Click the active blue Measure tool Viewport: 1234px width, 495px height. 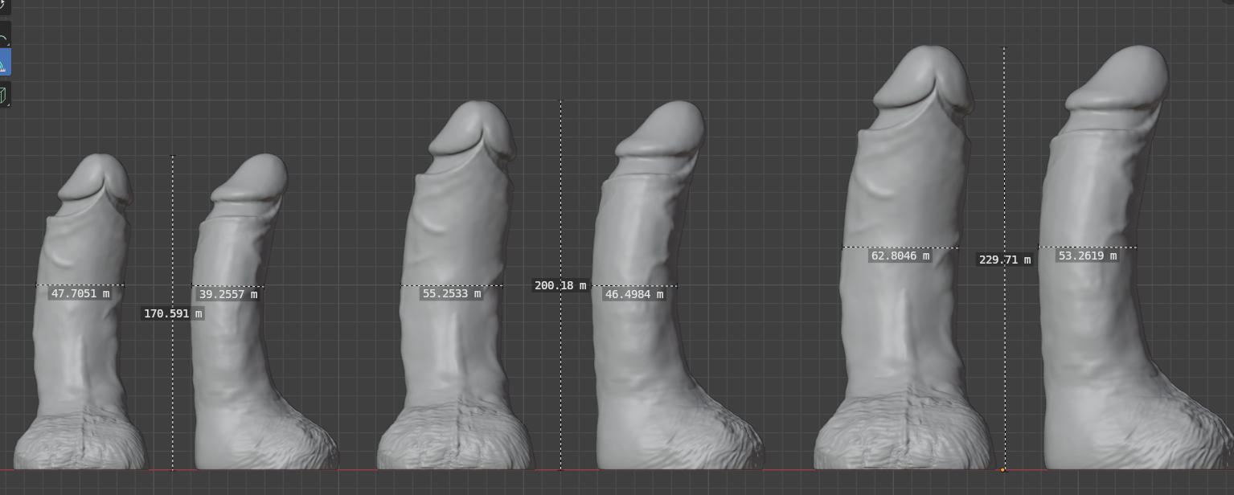click(4, 63)
